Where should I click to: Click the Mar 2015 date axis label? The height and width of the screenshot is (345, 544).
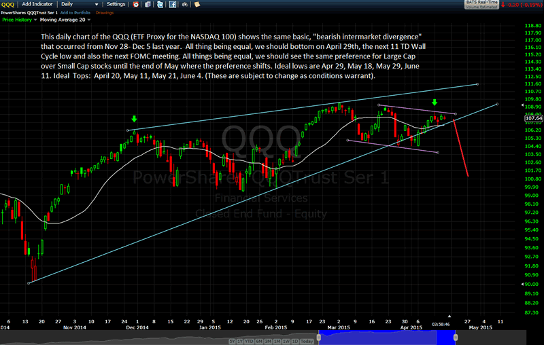[x=339, y=327]
